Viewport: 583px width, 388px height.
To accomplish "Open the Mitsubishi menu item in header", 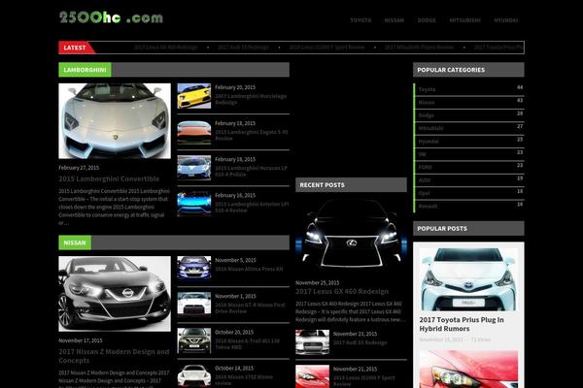I will click(464, 20).
